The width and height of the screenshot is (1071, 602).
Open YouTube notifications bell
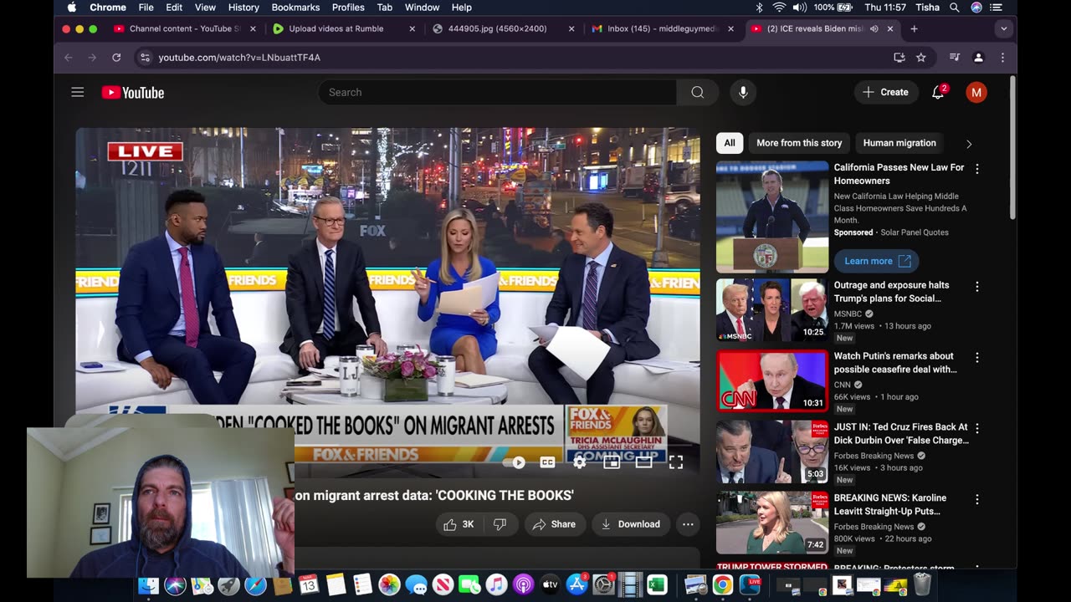click(938, 92)
